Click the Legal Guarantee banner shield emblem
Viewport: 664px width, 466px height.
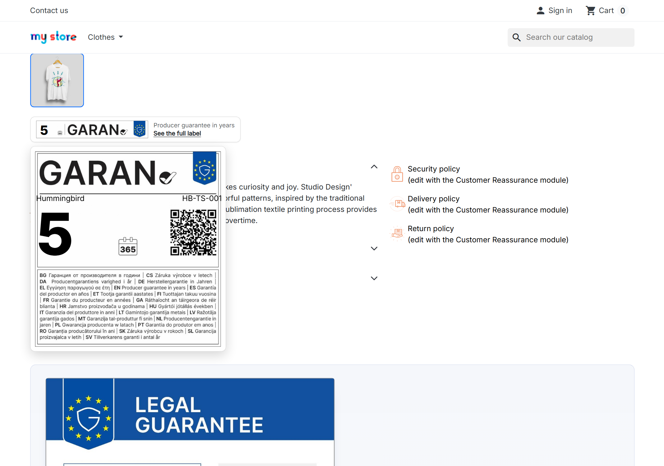point(89,414)
